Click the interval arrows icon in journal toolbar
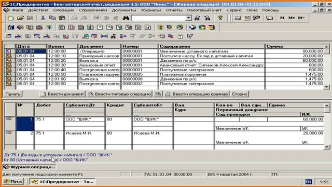Viewport: 332px width, 187px height. click(x=104, y=36)
